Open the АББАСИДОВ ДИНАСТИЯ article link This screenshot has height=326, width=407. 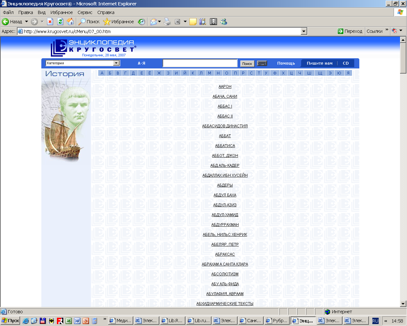pyautogui.click(x=225, y=126)
